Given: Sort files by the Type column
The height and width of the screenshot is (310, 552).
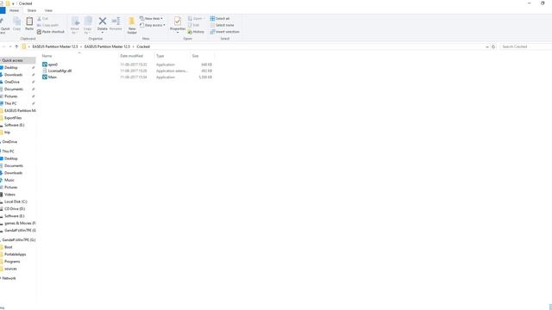Looking at the screenshot, I should pyautogui.click(x=160, y=56).
